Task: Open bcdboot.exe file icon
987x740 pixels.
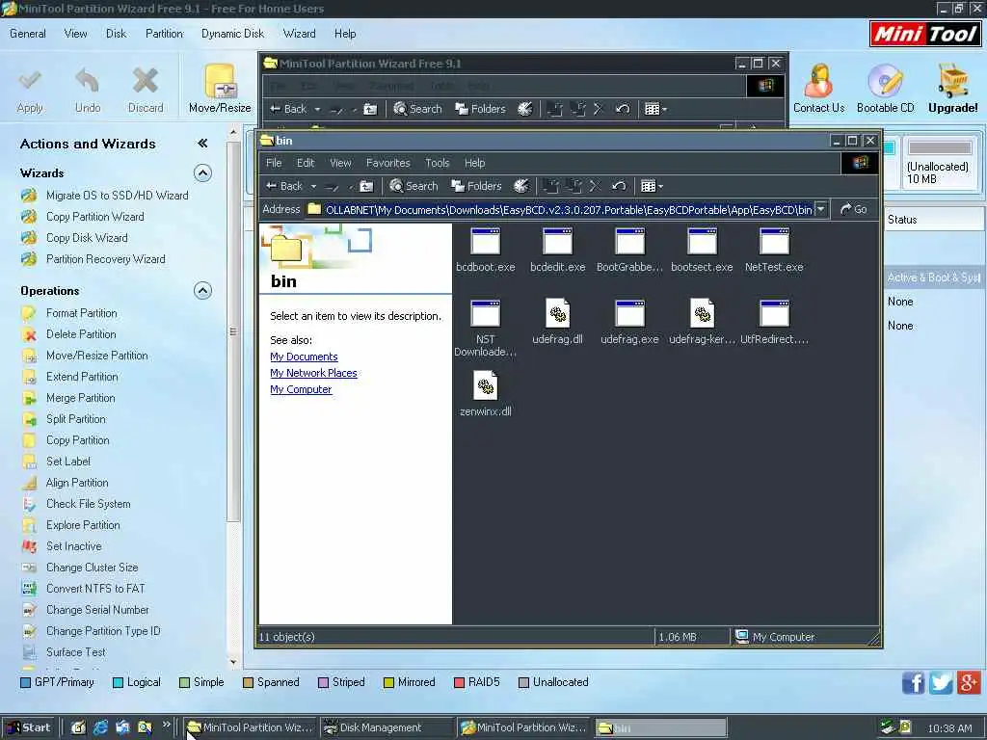Action: pyautogui.click(x=486, y=242)
